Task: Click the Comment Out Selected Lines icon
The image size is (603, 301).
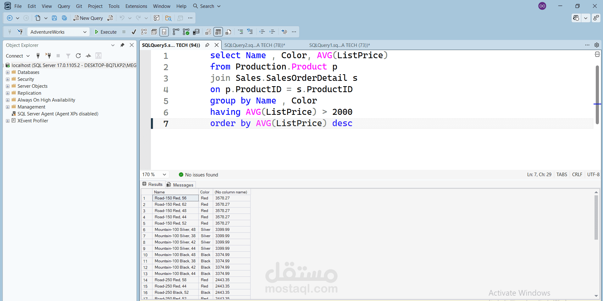Action: (241, 32)
